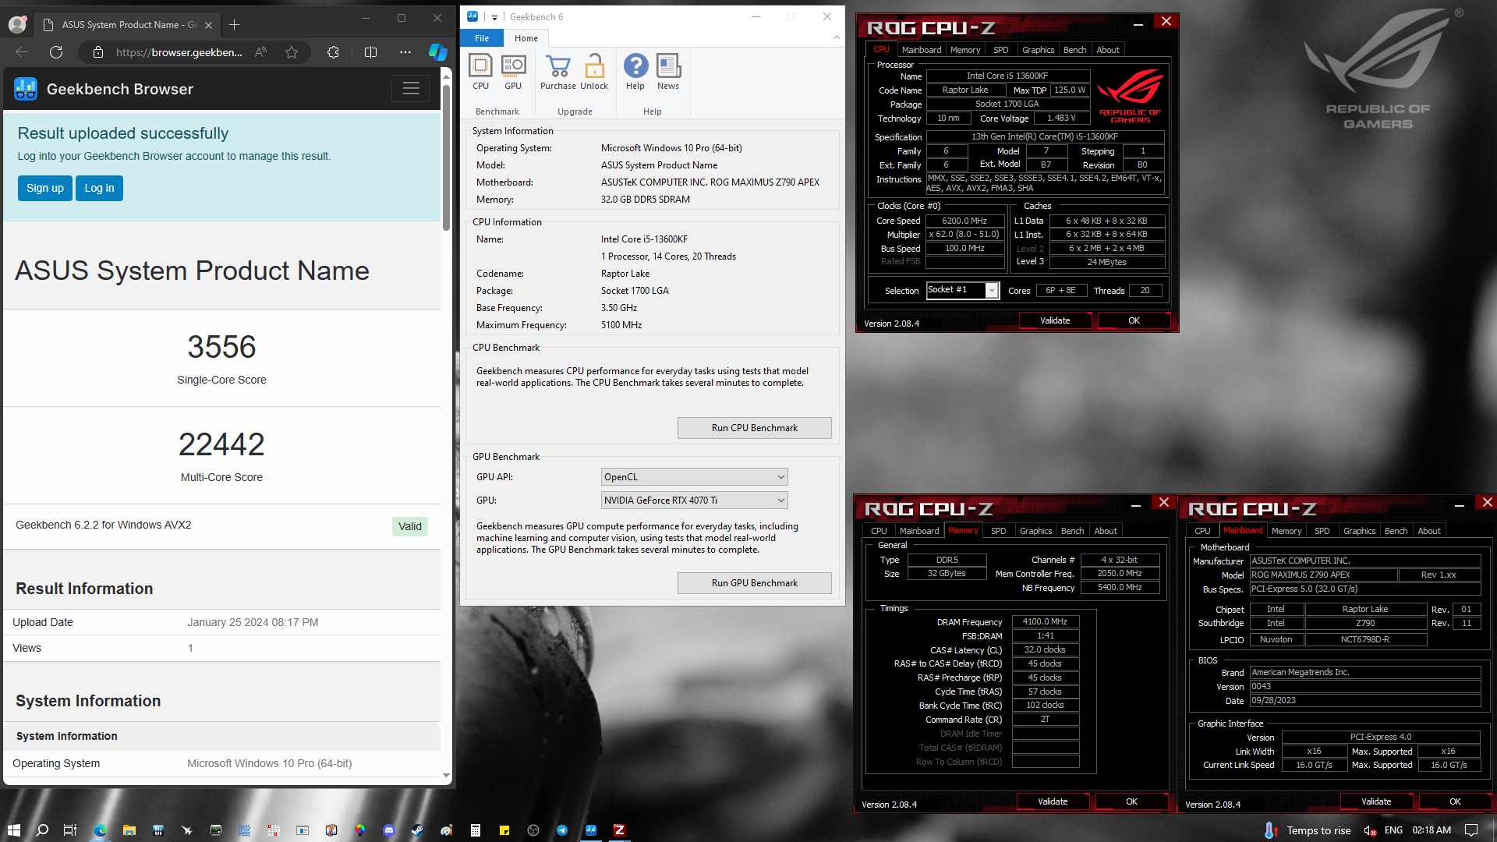
Task: Open the Help icon in Geekbench ribbon
Action: [x=635, y=72]
